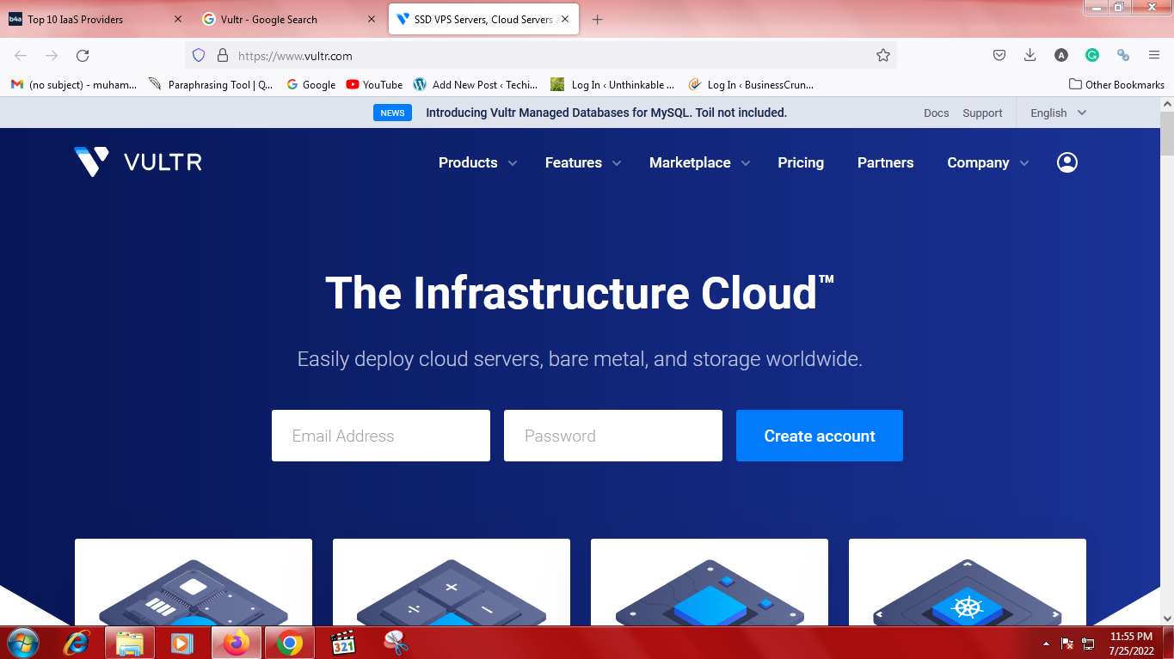
Task: Open the Other Bookmarks folder
Action: point(1116,84)
